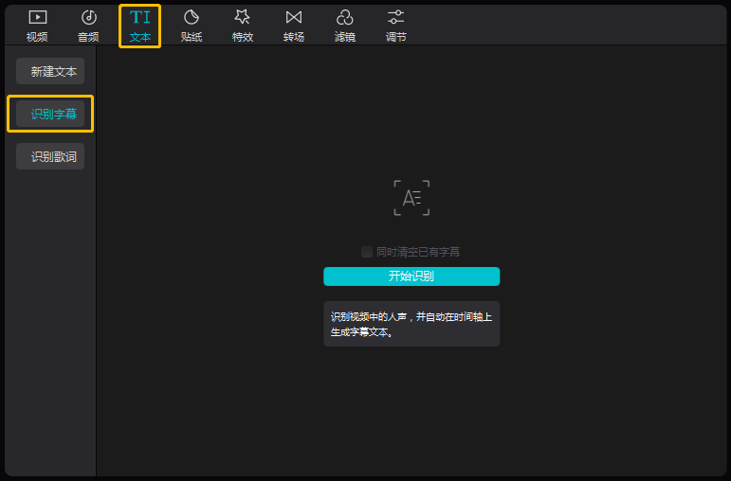Click the text (文本) TI icon
Viewport: 731px width, 481px height.
click(139, 17)
